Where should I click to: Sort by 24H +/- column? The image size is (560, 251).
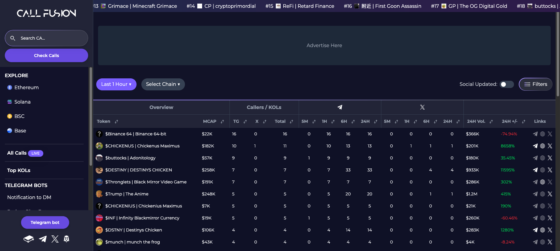[x=524, y=122]
